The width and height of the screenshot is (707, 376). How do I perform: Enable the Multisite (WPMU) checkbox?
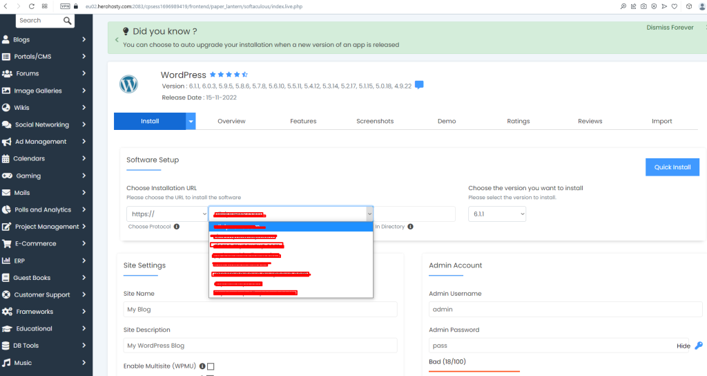pos(211,366)
